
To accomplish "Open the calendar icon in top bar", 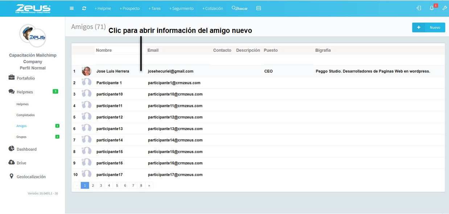I will pyautogui.click(x=259, y=8).
